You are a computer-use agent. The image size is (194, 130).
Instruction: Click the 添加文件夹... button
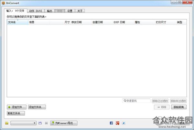[37, 107]
